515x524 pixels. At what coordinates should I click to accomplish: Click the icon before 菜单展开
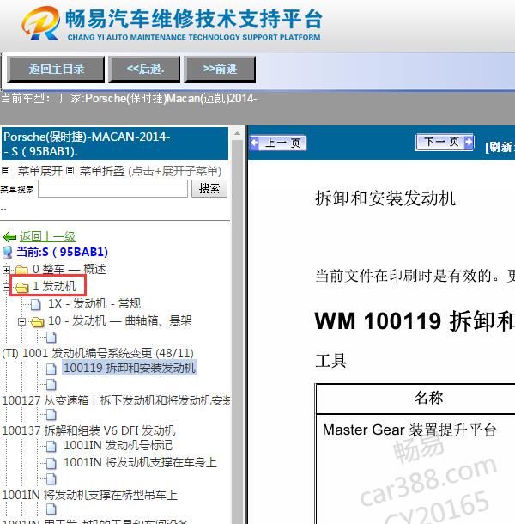(x=5, y=171)
